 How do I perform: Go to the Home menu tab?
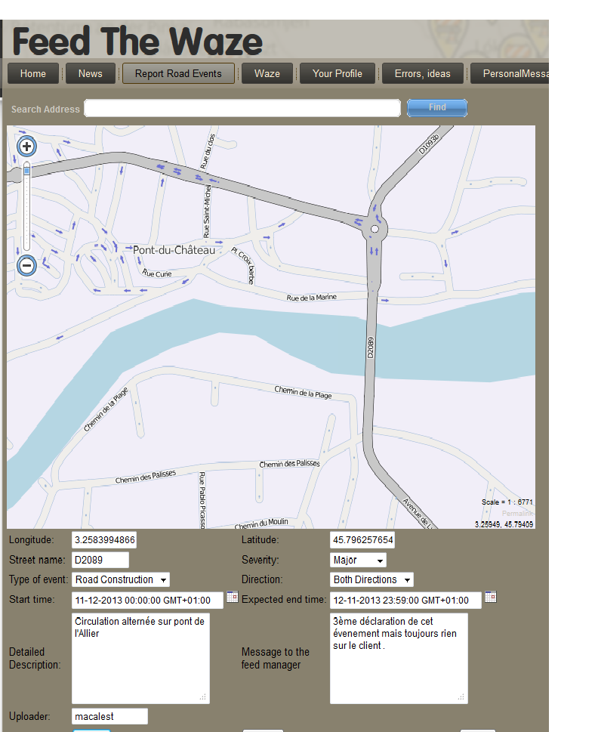pos(33,73)
